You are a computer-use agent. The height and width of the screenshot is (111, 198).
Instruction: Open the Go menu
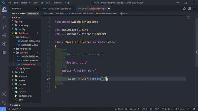point(42,3)
